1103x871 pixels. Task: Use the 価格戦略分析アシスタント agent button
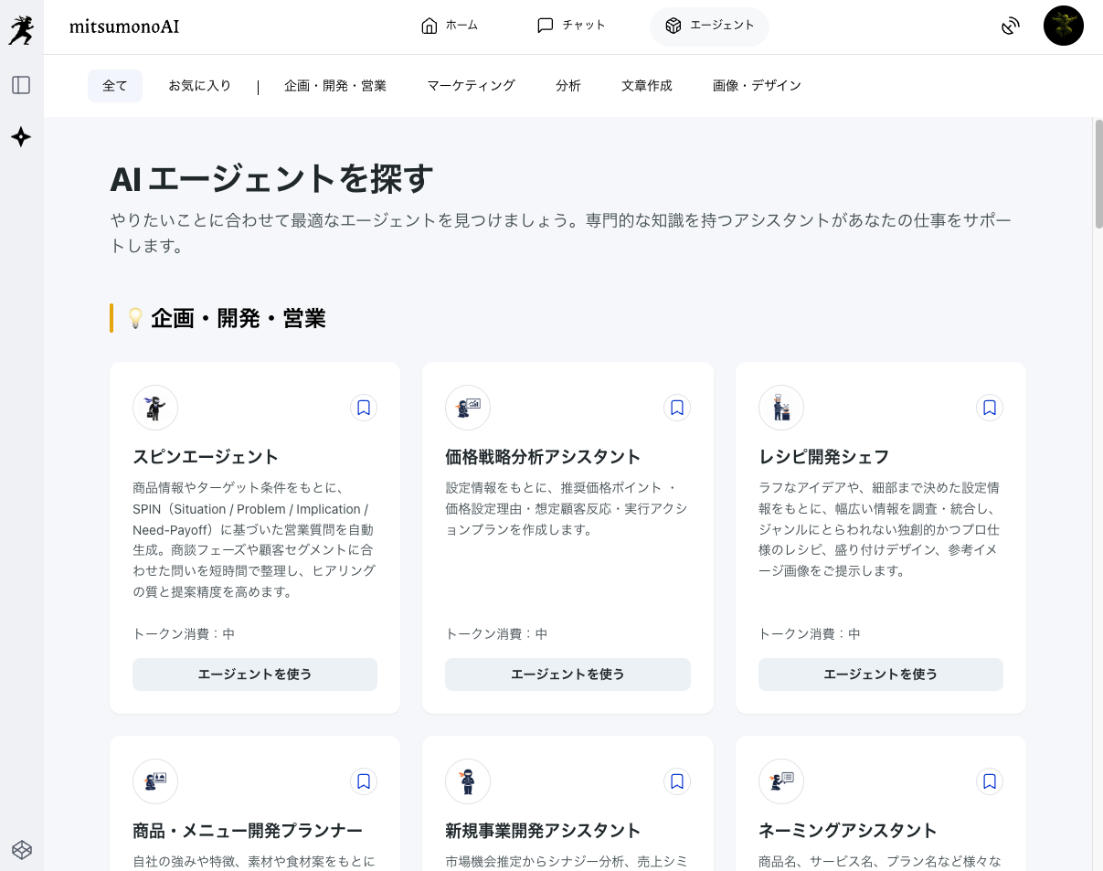(x=567, y=674)
